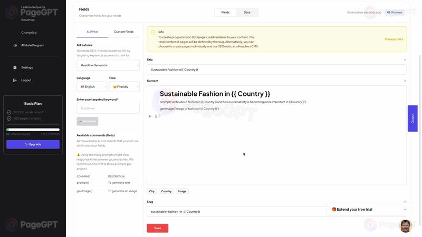The height and width of the screenshot is (237, 422).
Task: Click the Title input field
Action: 276,70
